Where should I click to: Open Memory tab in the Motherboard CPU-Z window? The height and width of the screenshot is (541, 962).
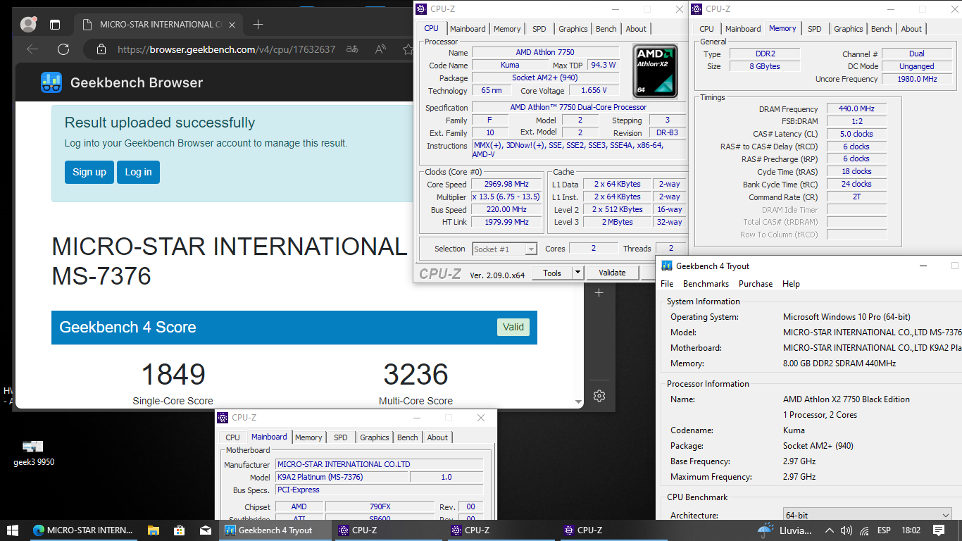point(308,437)
